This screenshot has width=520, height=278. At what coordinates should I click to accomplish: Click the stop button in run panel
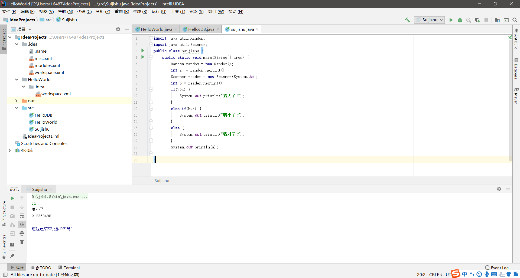(x=12, y=207)
